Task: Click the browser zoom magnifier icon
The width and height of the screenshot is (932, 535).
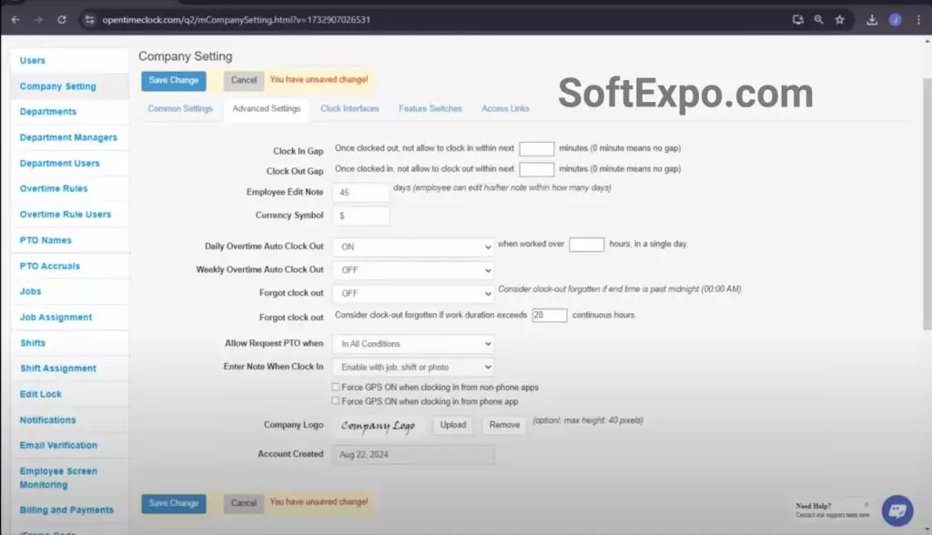Action: coord(819,19)
